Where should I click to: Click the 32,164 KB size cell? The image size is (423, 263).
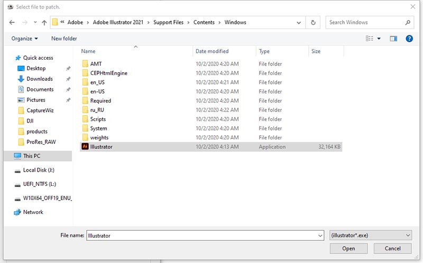[329, 147]
